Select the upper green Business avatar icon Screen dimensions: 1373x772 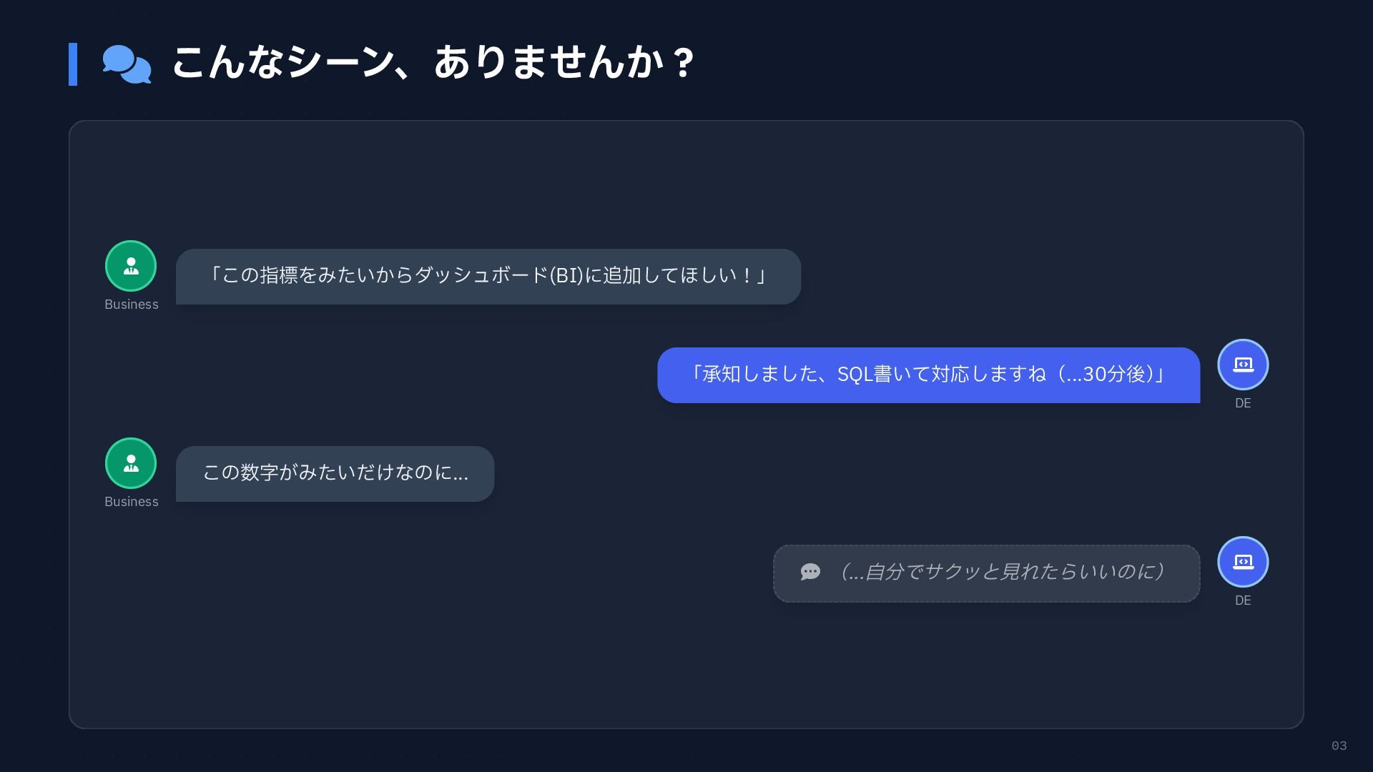(131, 266)
